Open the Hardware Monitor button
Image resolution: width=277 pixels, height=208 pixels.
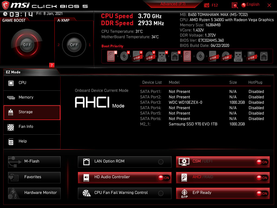[34, 193]
